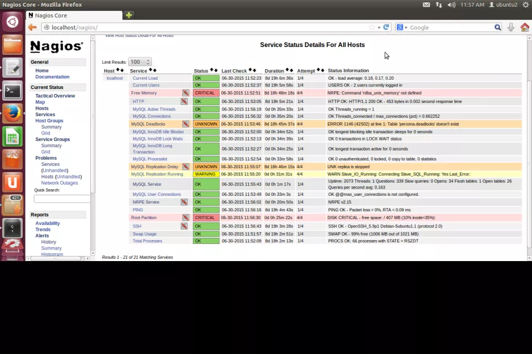
Task: Click notifications-disabled icon for MySQL Replication Delay
Action: click(185, 166)
